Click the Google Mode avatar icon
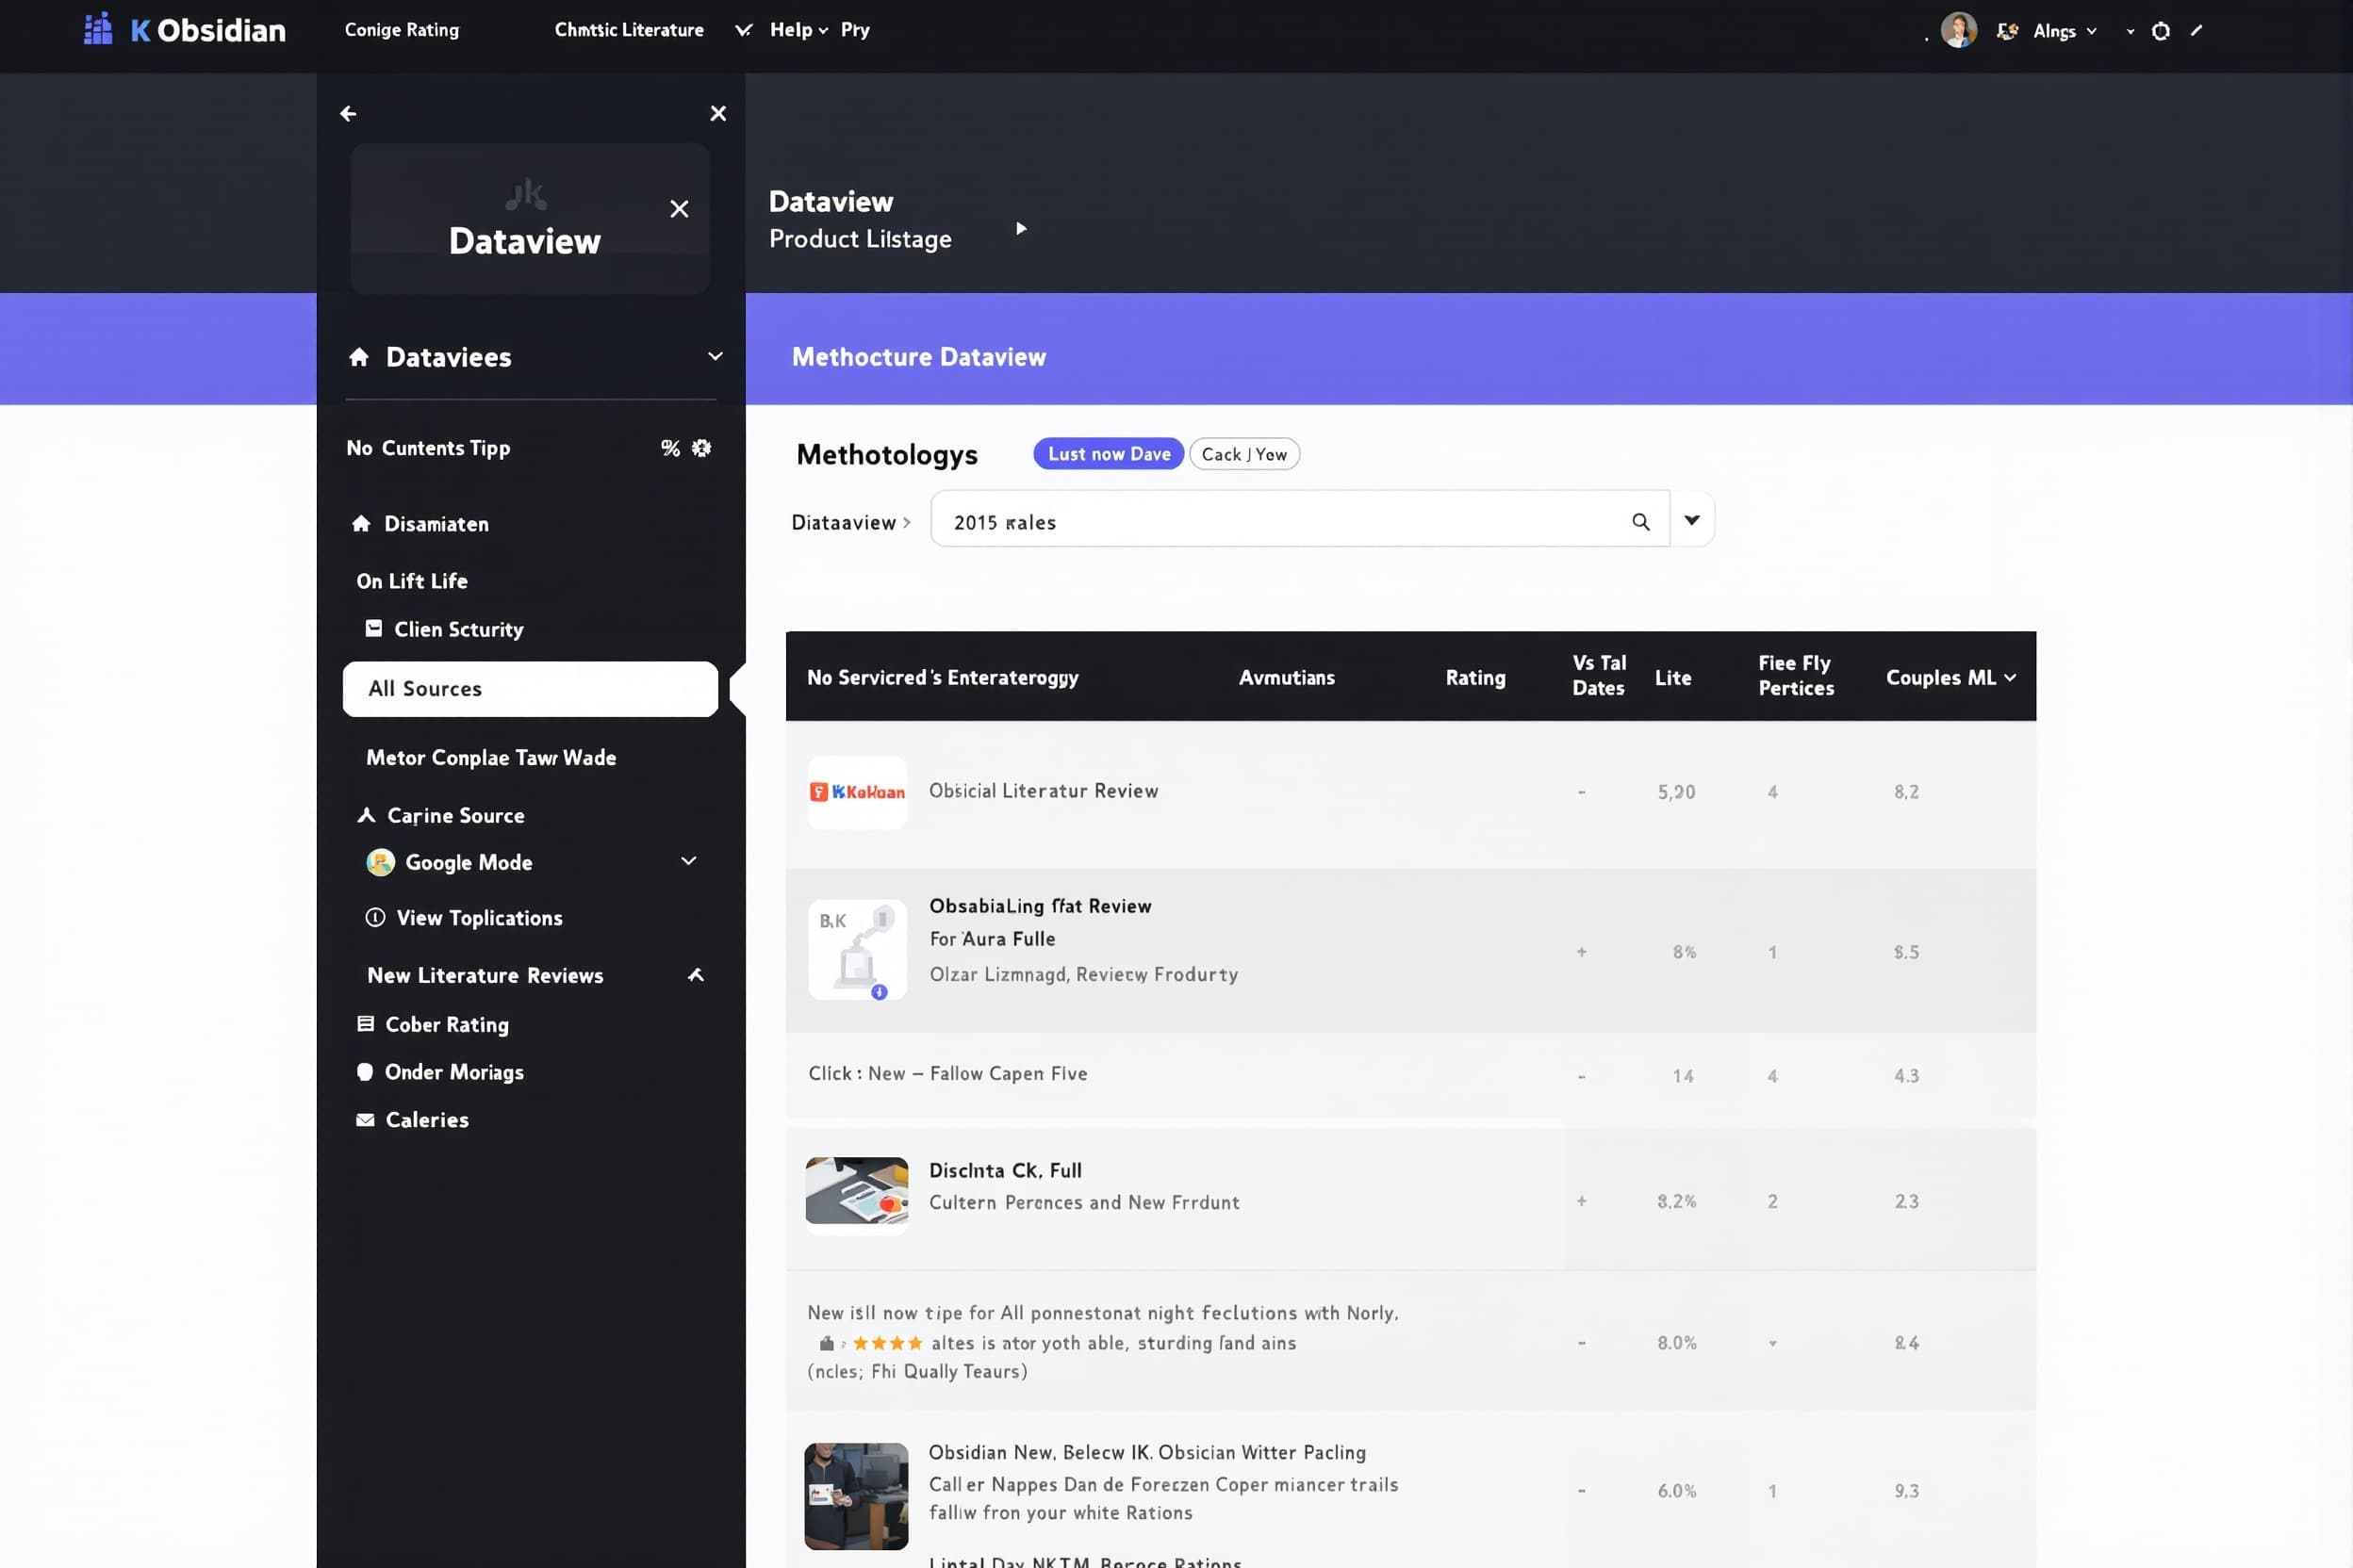Screen dimensions: 2353x1568 coord(380,862)
